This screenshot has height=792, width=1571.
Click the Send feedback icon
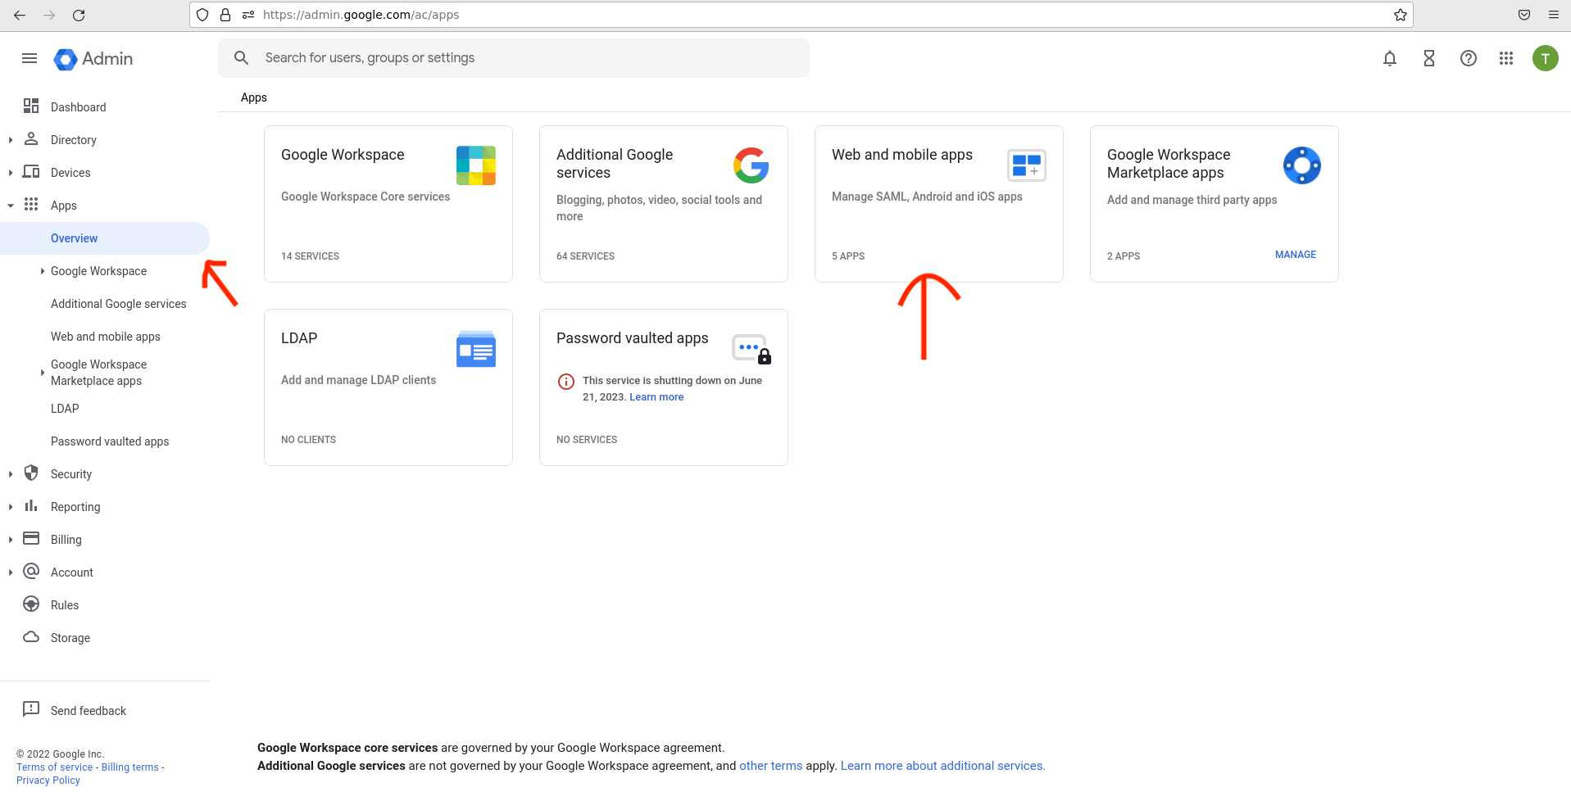(31, 709)
